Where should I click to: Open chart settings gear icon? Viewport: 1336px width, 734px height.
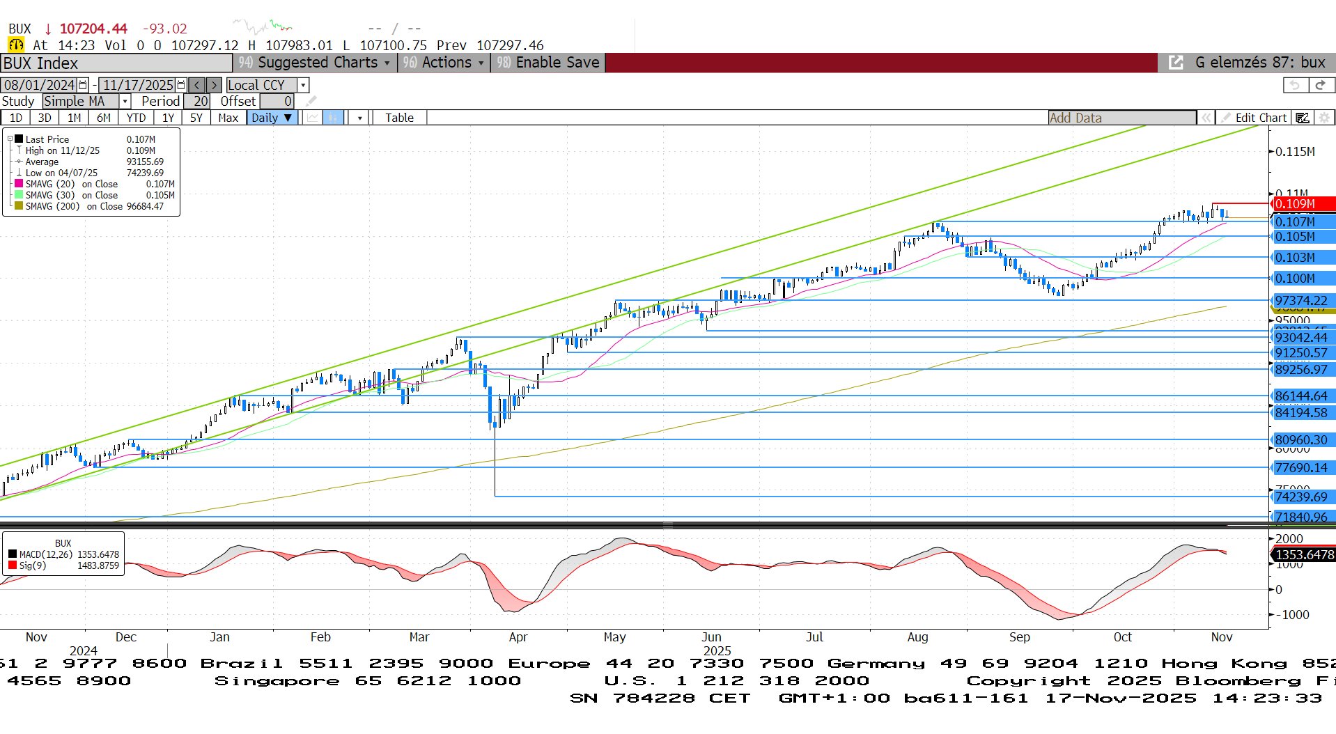tap(1324, 118)
